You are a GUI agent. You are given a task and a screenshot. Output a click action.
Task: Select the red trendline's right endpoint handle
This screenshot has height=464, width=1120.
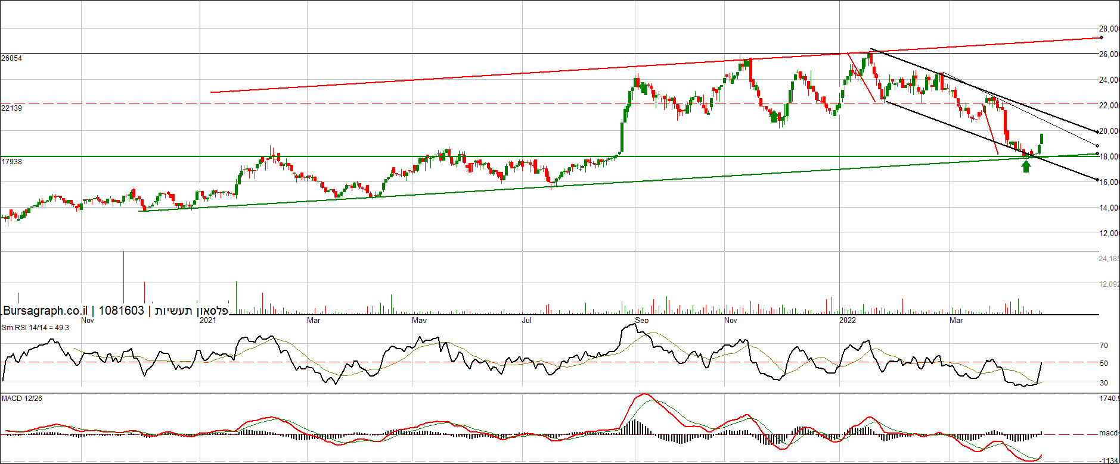(1101, 38)
